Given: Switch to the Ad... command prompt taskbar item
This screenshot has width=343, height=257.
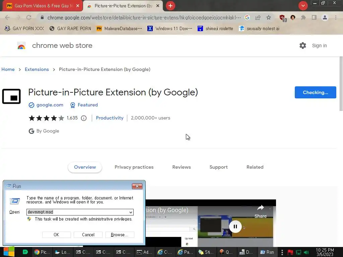Looking at the screenshot, I should pos(144,252).
